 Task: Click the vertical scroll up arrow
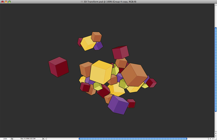click(x=216, y=134)
